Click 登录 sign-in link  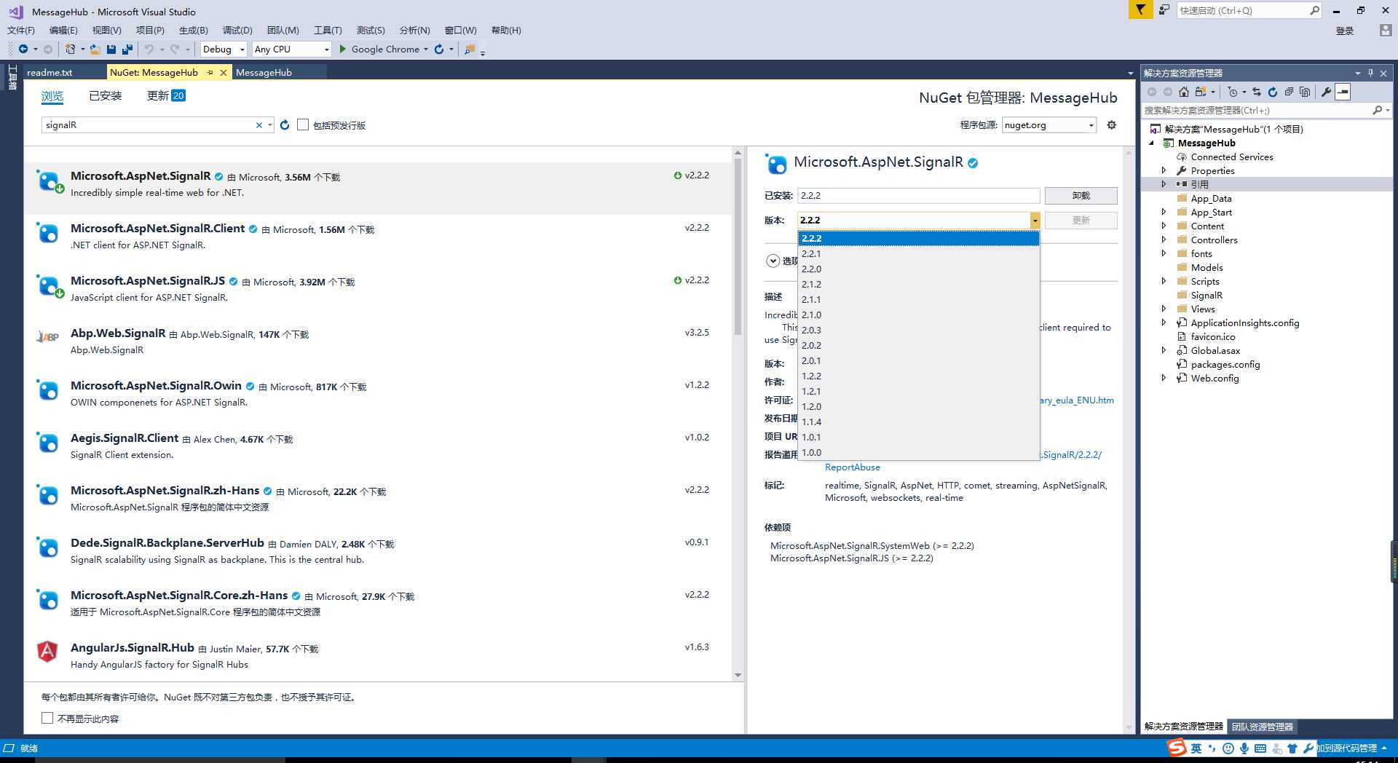tap(1345, 31)
